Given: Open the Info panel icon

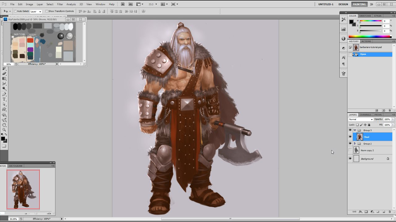Looking at the screenshot, I should (x=343, y=38).
